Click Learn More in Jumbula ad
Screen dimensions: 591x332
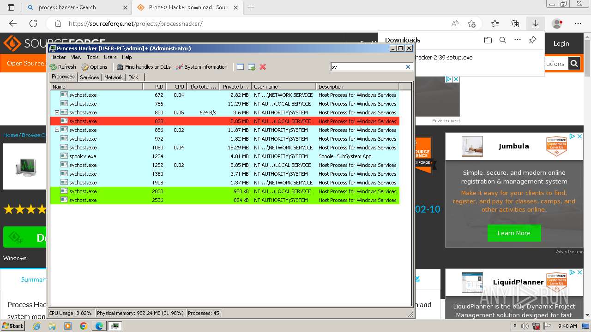(514, 233)
